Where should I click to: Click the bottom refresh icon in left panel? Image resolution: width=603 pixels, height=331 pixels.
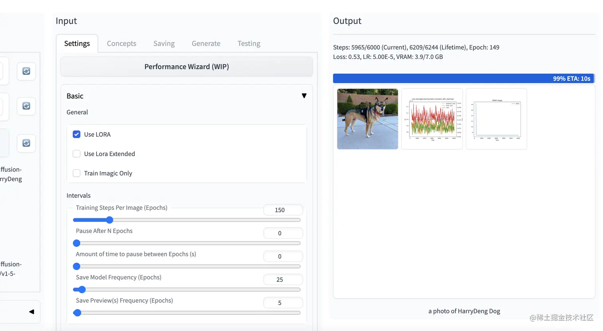(x=26, y=143)
